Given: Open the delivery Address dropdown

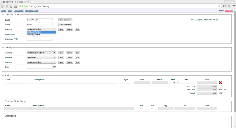Looking at the screenshot, I should [x=41, y=53].
